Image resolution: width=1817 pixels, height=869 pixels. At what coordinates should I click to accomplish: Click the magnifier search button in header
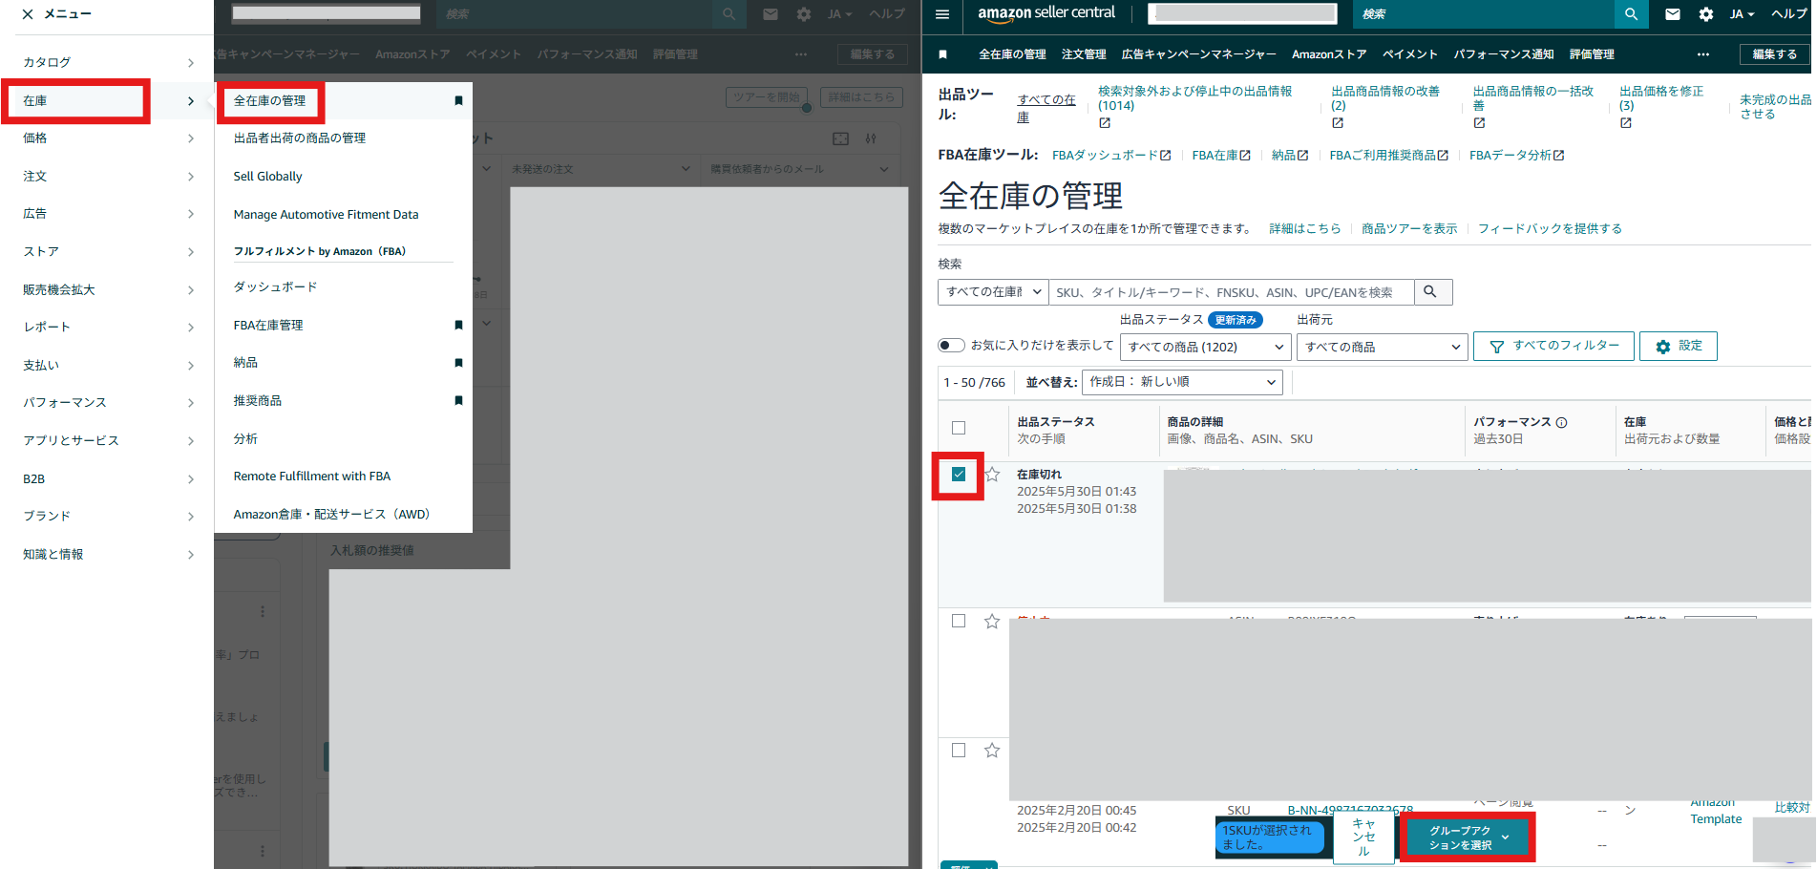point(1631,14)
